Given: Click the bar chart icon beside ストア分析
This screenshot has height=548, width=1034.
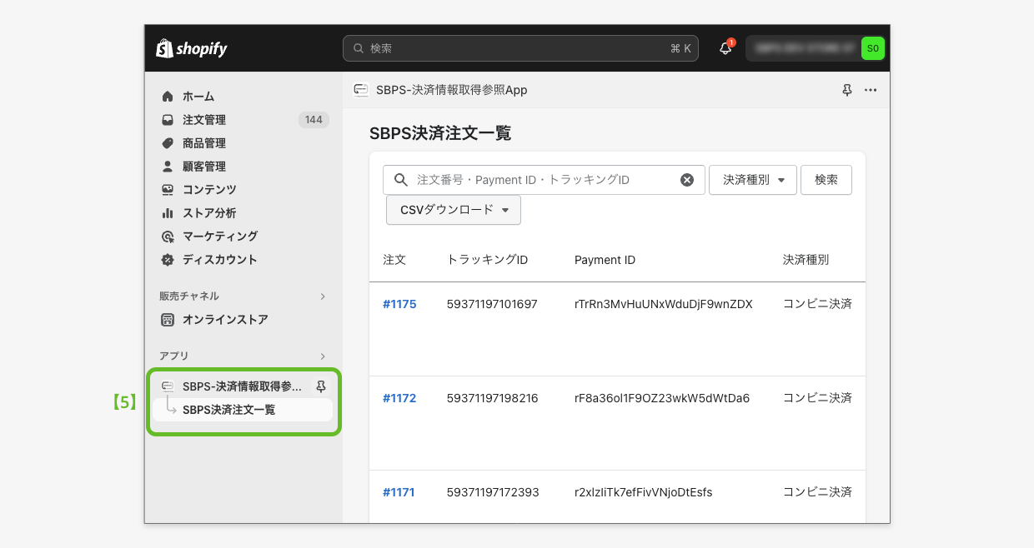Looking at the screenshot, I should [168, 213].
